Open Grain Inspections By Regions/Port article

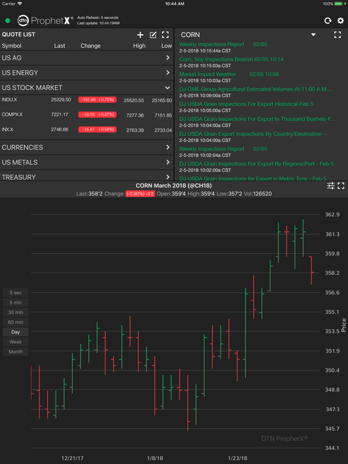pyautogui.click(x=256, y=164)
